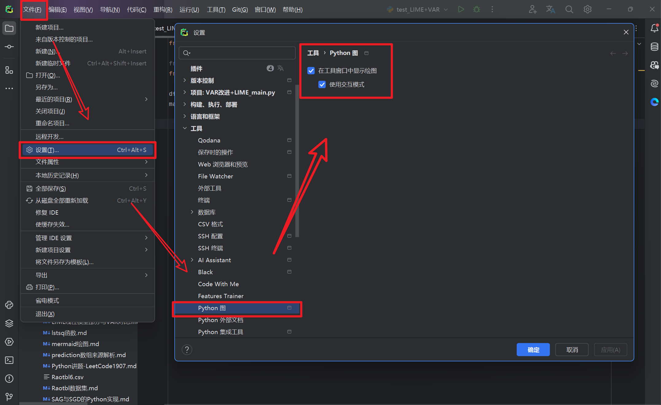Open the test_LIME+VAR run configuration dropdown
The image size is (661, 405).
point(418,10)
